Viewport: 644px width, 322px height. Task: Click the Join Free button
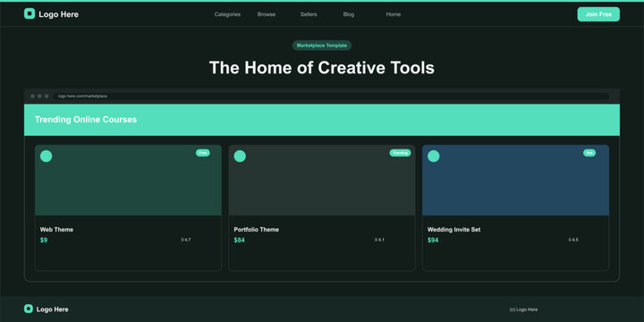click(x=598, y=14)
